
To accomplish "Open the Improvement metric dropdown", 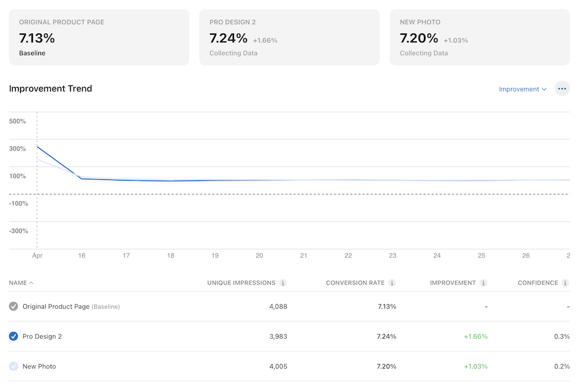I will pos(522,89).
